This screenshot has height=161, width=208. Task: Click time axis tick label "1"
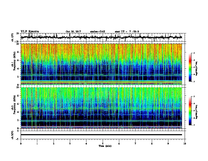(37, 144)
